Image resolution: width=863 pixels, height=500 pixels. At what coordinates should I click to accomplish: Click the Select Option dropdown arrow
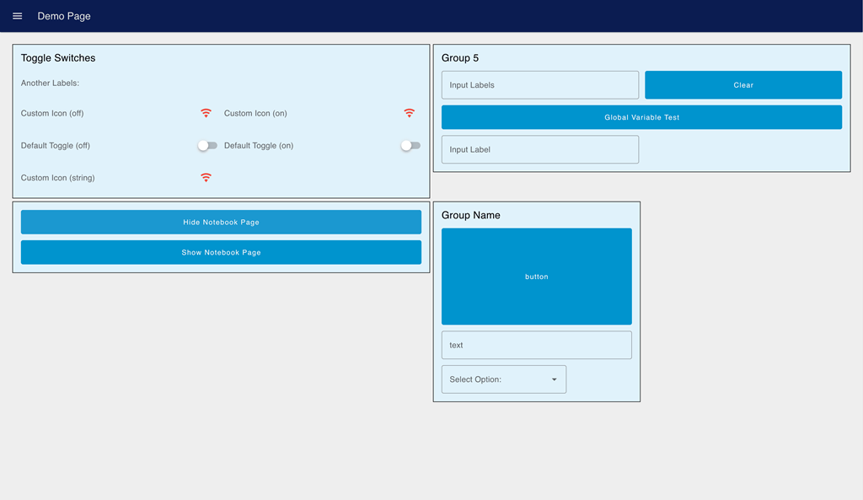click(x=555, y=379)
